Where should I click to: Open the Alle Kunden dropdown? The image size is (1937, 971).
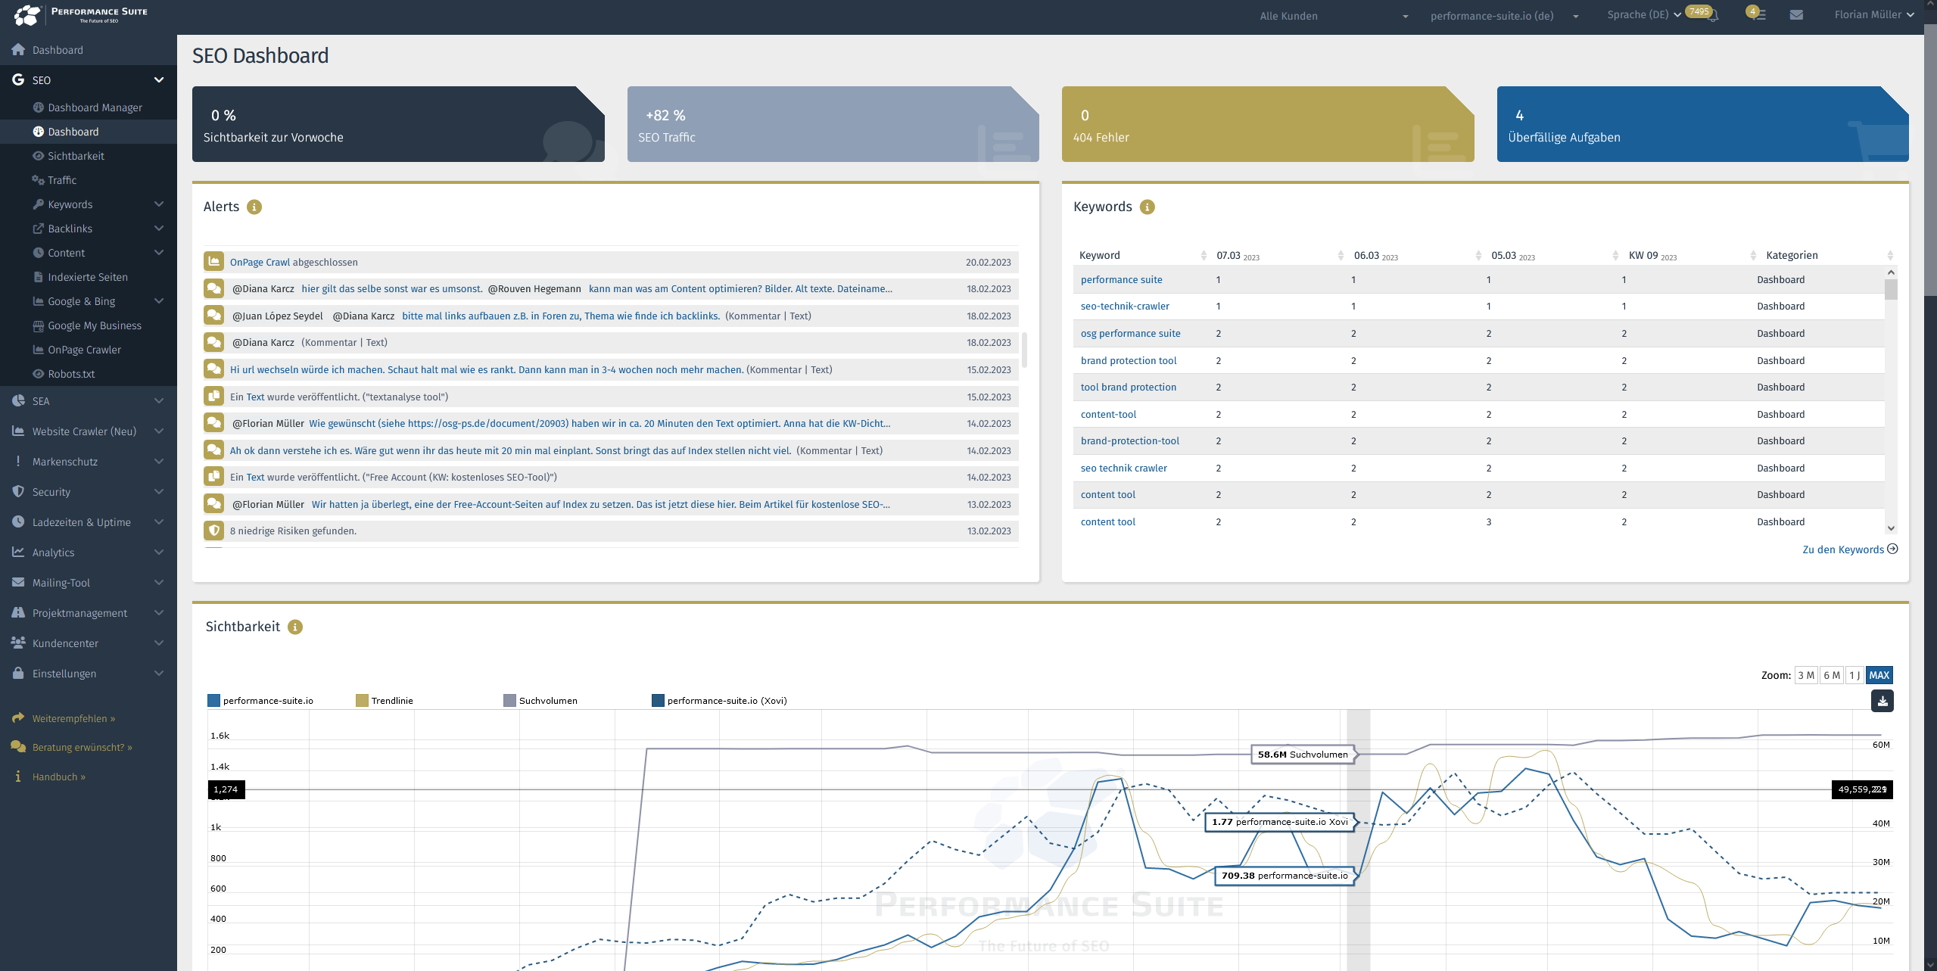point(1289,16)
